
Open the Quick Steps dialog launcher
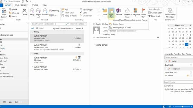pyautogui.click(x=100, y=20)
